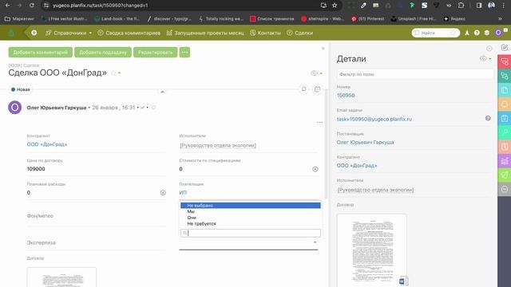This screenshot has width=511, height=287.
Task: Click the Фильтр по полю filter field
Action: (415, 74)
